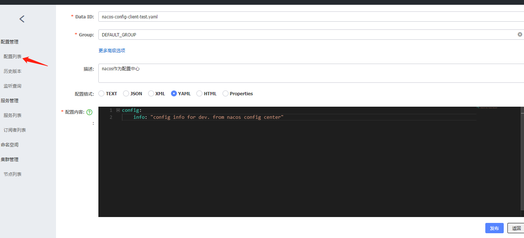This screenshot has width=524, height=238.
Task: Open 订阅者列表 in sidebar
Action: [15, 130]
